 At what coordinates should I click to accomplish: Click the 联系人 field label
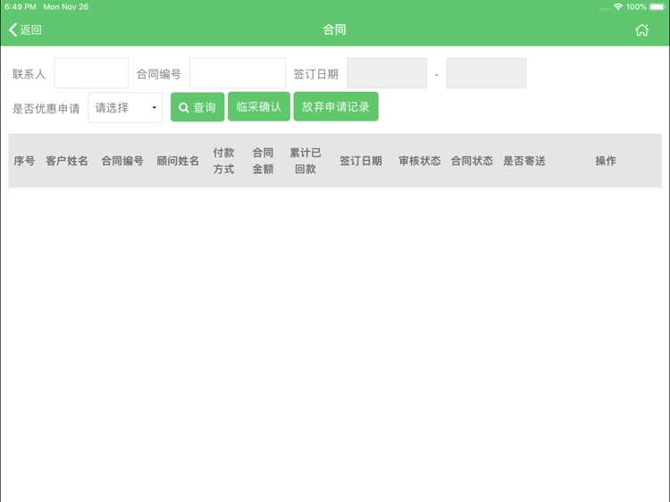(x=29, y=74)
